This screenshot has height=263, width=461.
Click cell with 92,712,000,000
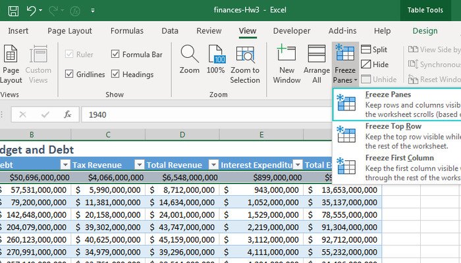coord(342,239)
